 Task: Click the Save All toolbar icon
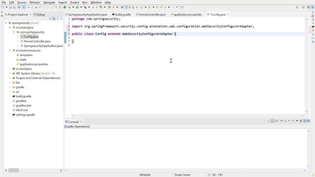pyautogui.click(x=14, y=7)
